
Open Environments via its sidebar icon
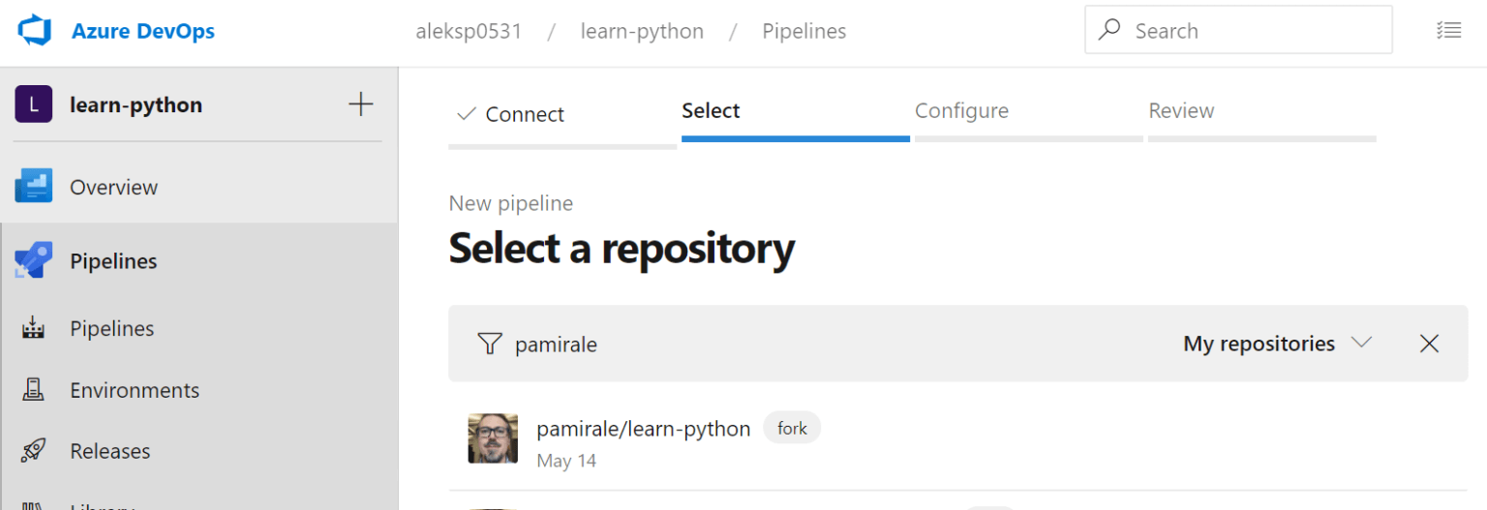pos(34,390)
